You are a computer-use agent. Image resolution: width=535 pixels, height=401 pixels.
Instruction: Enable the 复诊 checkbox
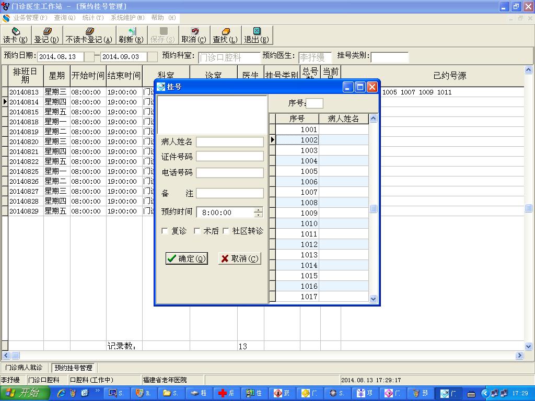click(x=165, y=231)
